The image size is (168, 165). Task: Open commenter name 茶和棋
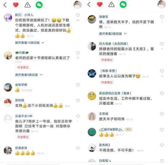(20, 100)
